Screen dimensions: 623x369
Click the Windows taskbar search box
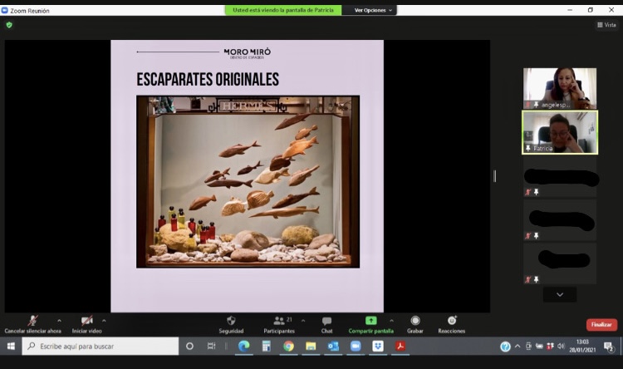coord(100,346)
